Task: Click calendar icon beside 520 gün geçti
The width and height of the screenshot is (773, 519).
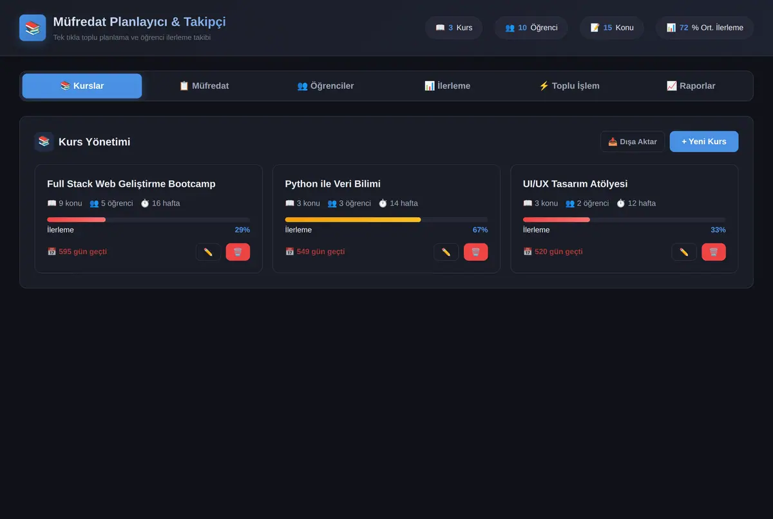Action: point(528,252)
